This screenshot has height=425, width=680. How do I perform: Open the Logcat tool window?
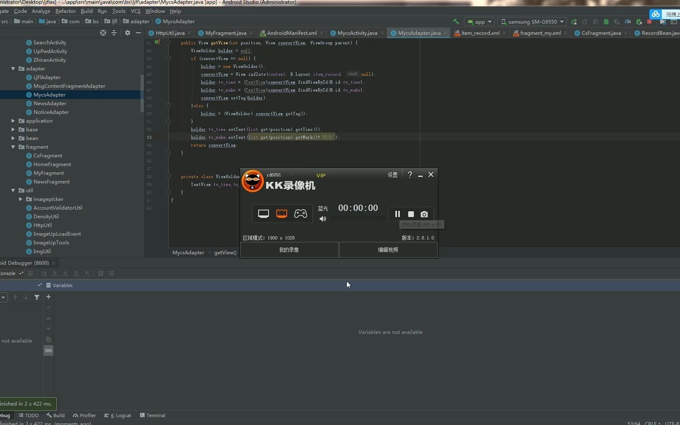click(x=118, y=415)
